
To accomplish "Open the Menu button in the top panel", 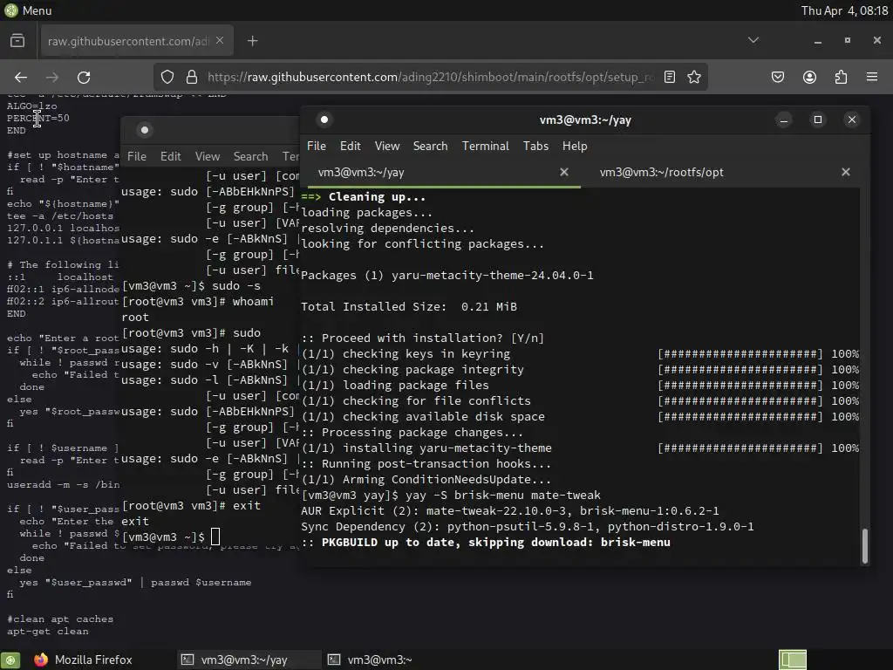I will pyautogui.click(x=28, y=10).
